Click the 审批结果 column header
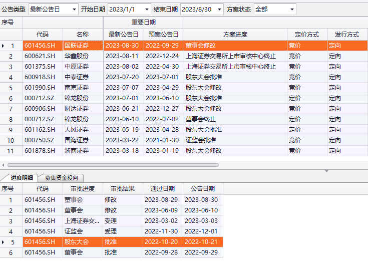Screen dimensions: 368x261 pos(123,189)
